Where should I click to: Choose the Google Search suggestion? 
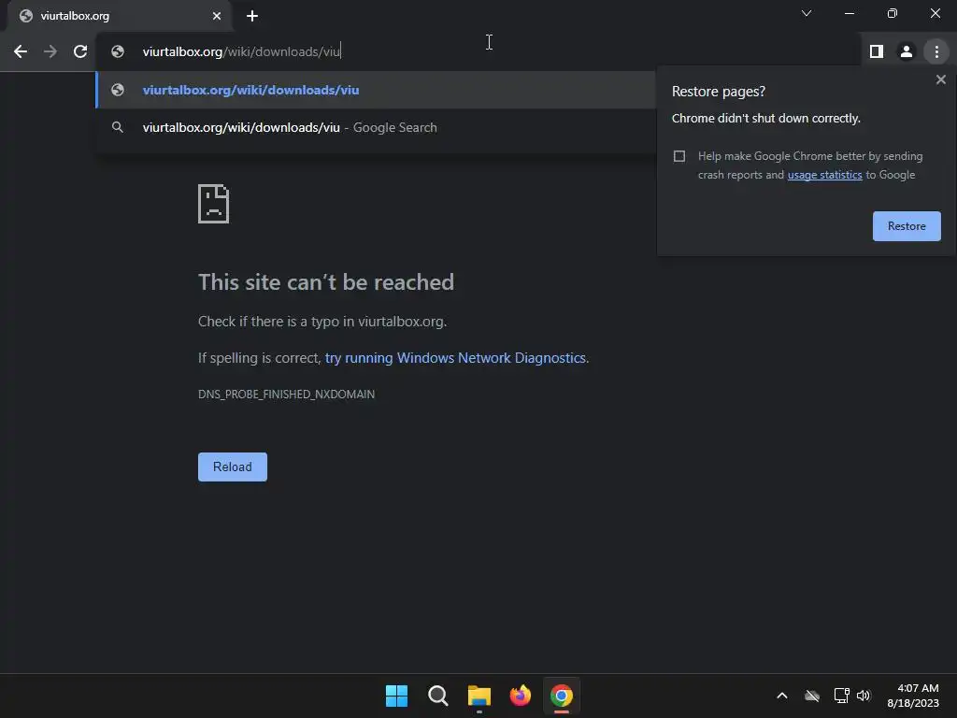click(x=376, y=127)
